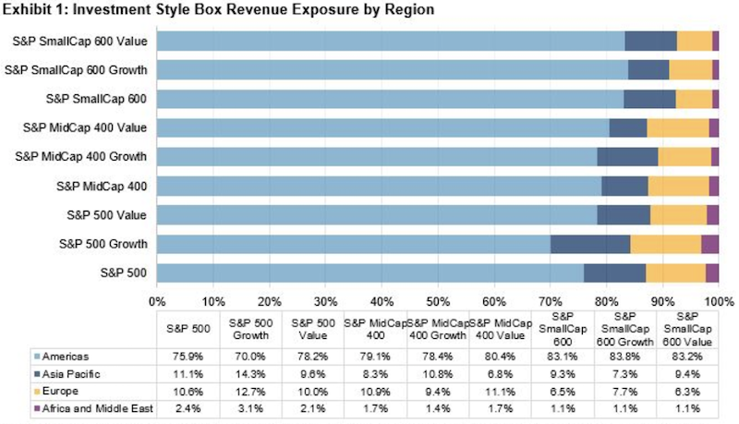Click the Americas bar segment for S&P MidCap 400

380,186
